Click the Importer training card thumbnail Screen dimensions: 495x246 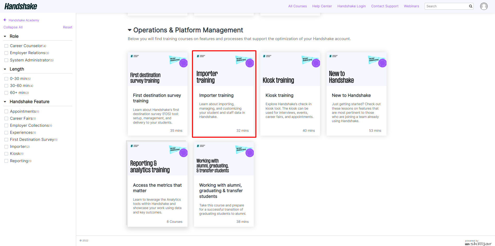(224, 69)
